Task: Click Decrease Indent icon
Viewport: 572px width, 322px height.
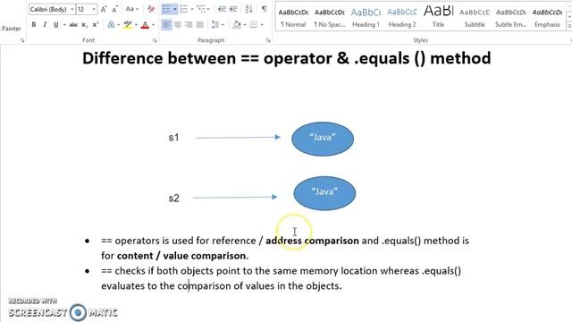Action: point(222,9)
